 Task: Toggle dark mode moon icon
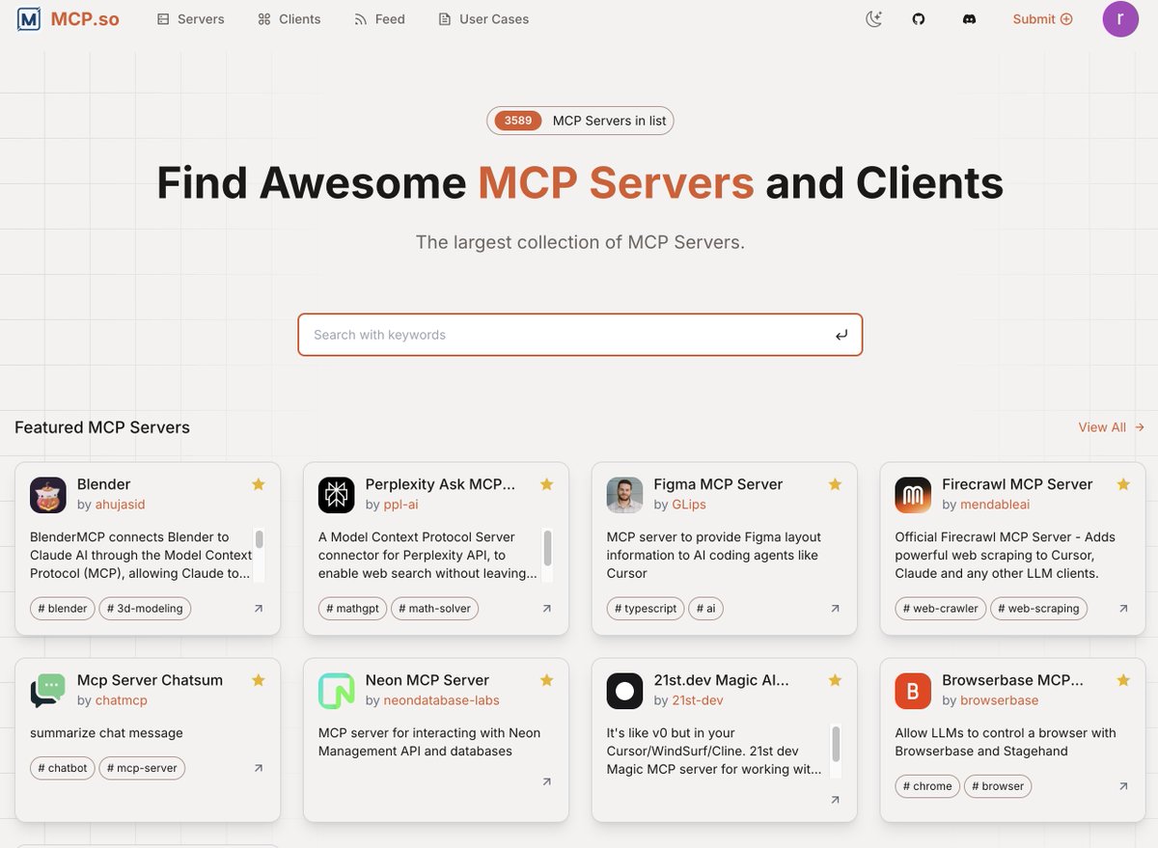(874, 19)
